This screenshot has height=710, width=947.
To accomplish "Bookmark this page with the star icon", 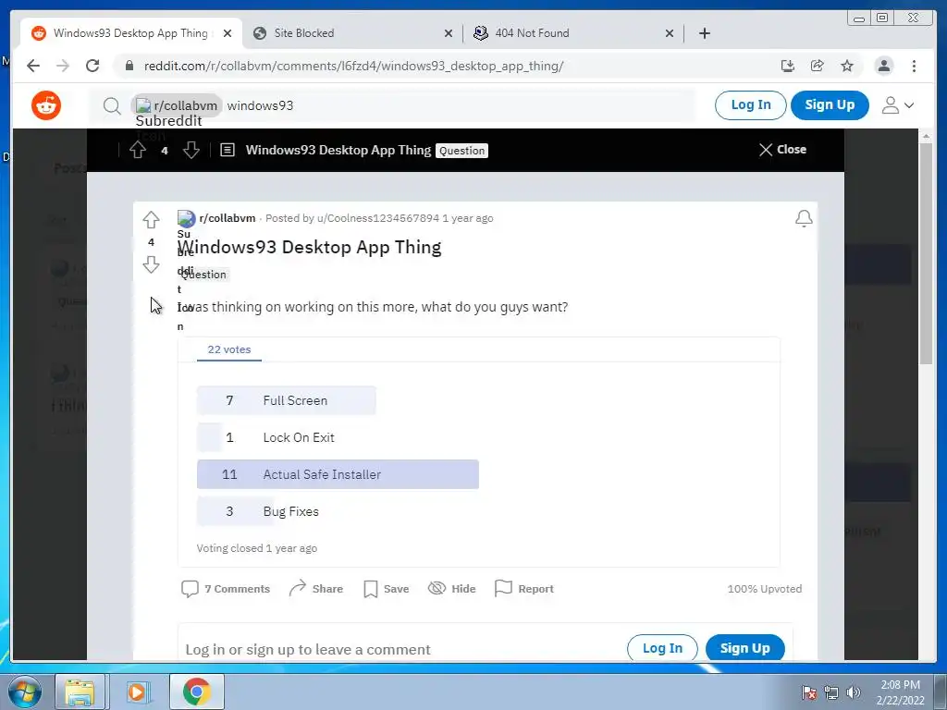I will [847, 66].
